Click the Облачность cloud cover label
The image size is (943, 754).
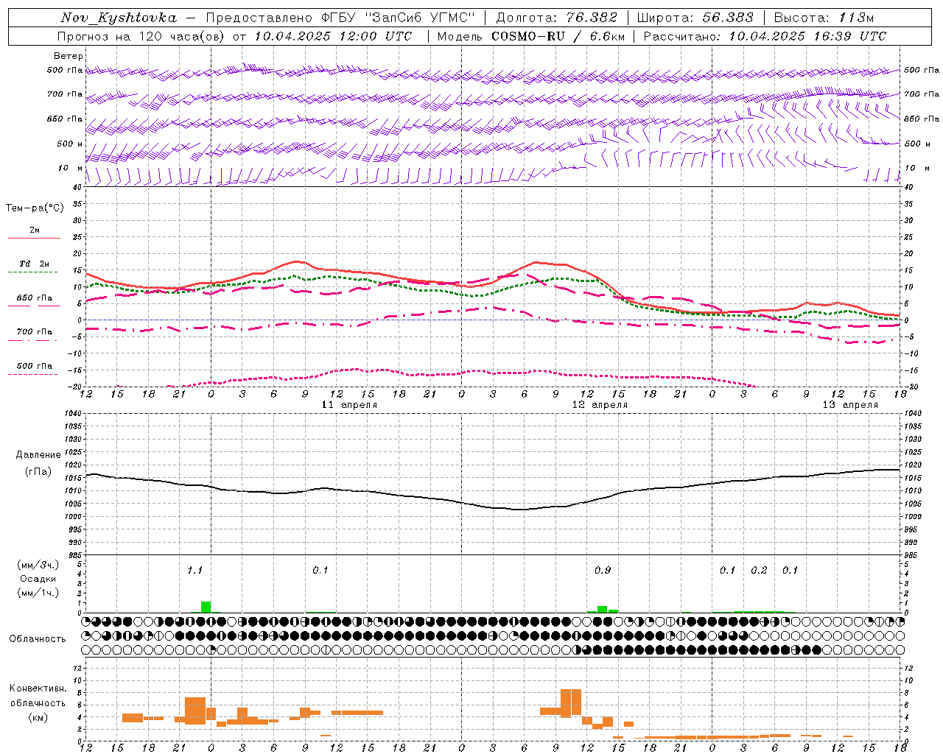[38, 639]
